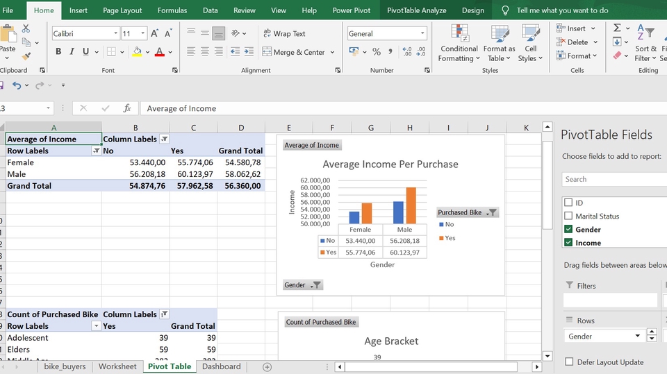Switch to the Dashboard sheet tab
This screenshot has height=374, width=667.
[221, 366]
